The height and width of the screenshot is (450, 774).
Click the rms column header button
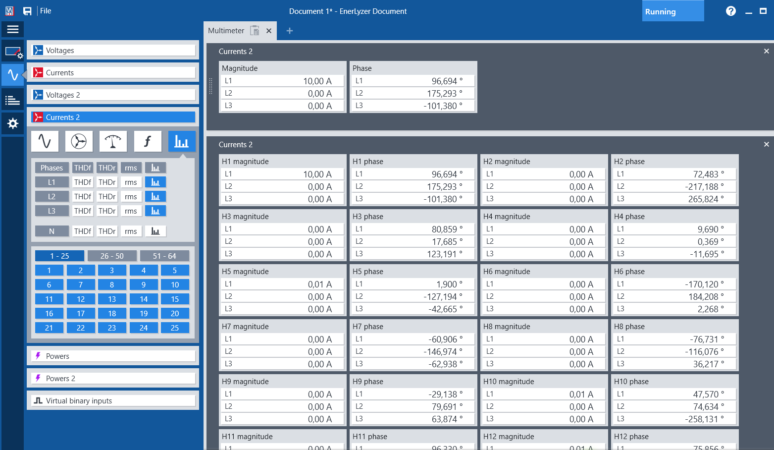point(131,168)
